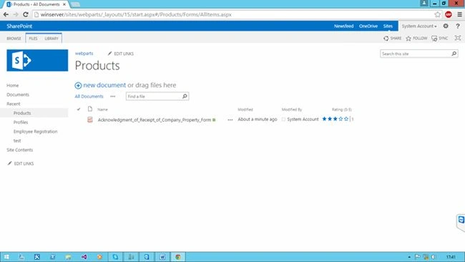Sort by the Name column header

pos(102,110)
